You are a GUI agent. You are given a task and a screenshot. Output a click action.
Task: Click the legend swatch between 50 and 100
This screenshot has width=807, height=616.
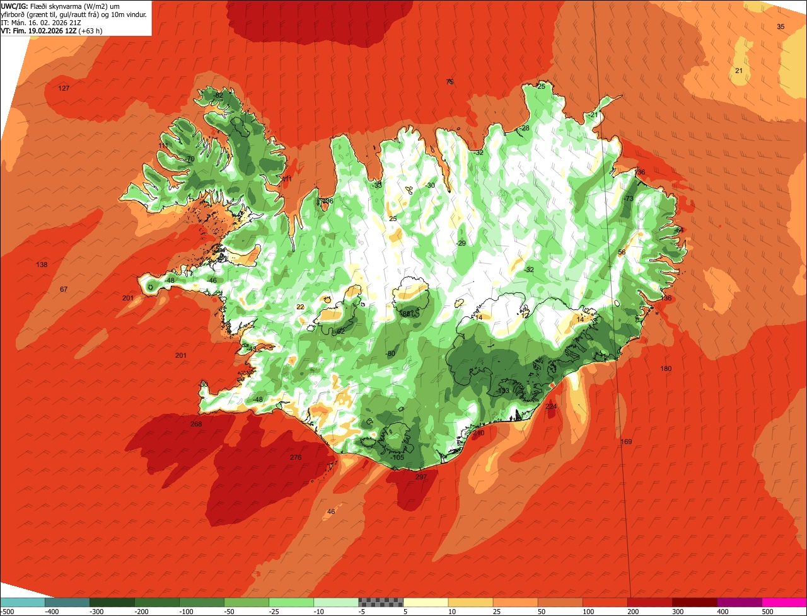pyautogui.click(x=560, y=602)
